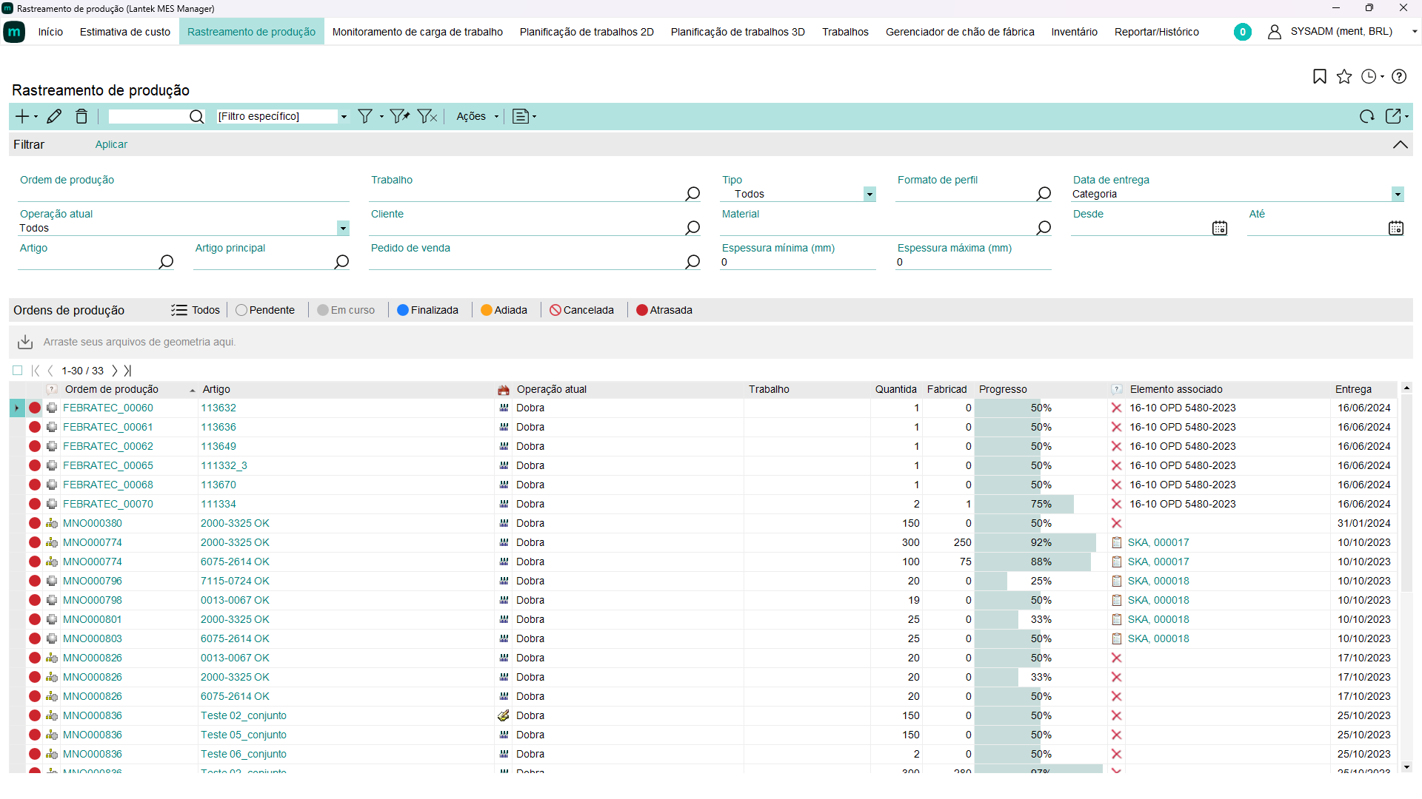Viewport: 1422px width, 799px height.
Task: Click the help question mark icon
Action: pos(1399,76)
